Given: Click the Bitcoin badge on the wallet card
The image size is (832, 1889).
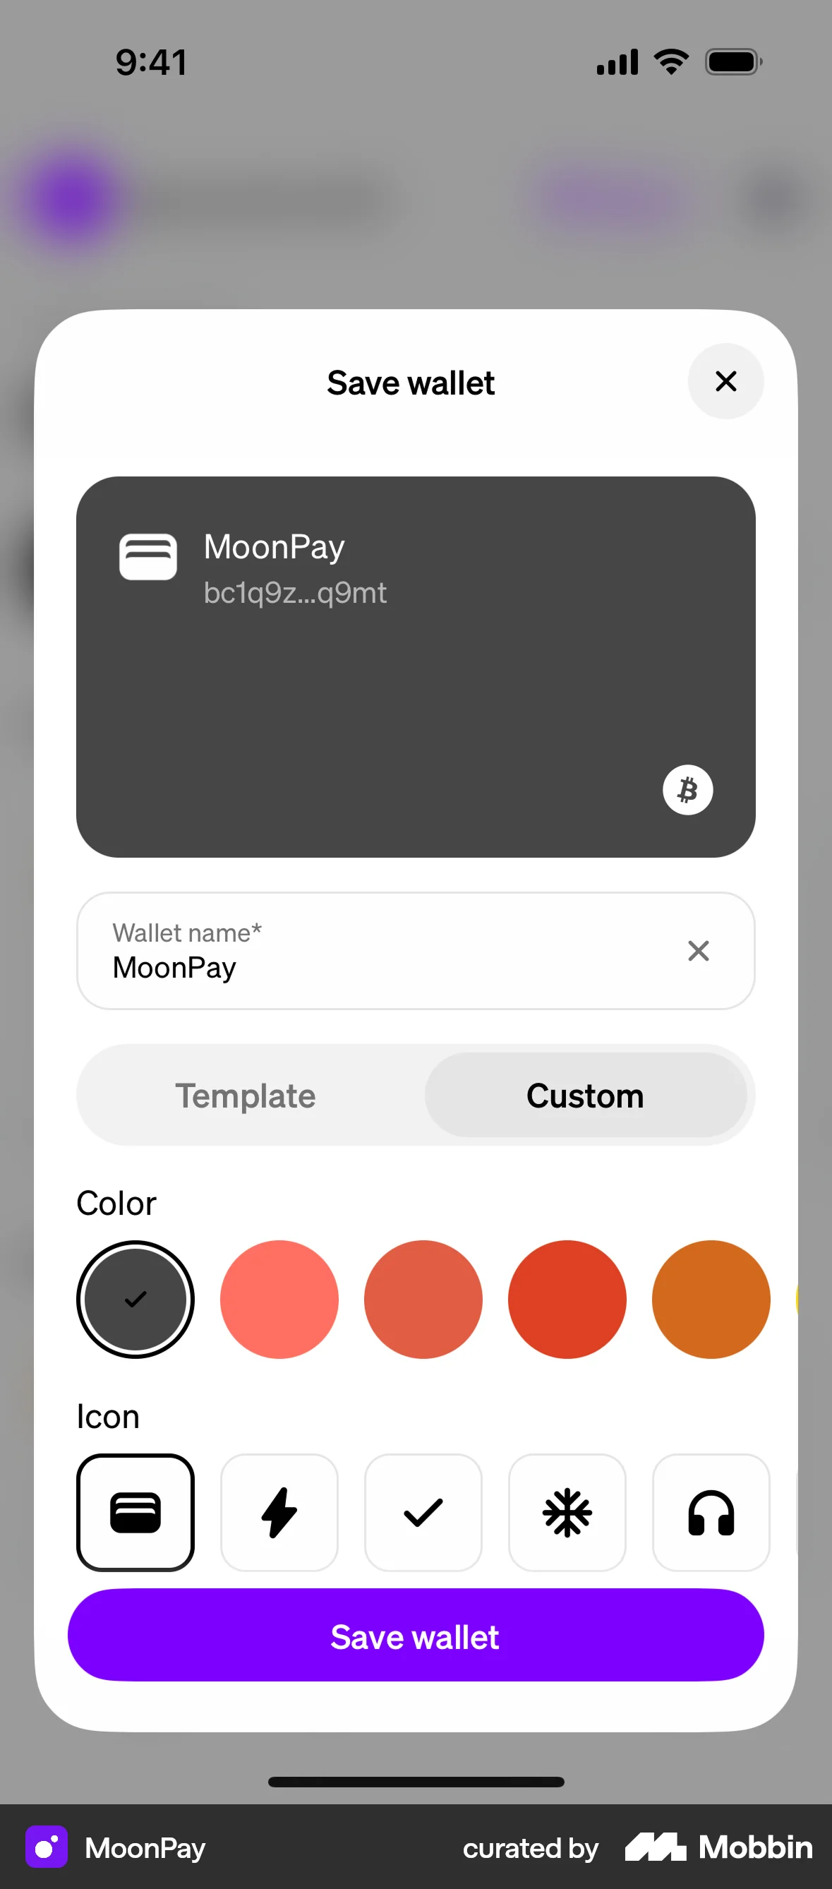Looking at the screenshot, I should 687,789.
